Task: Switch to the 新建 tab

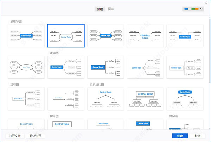Action: coord(100,9)
